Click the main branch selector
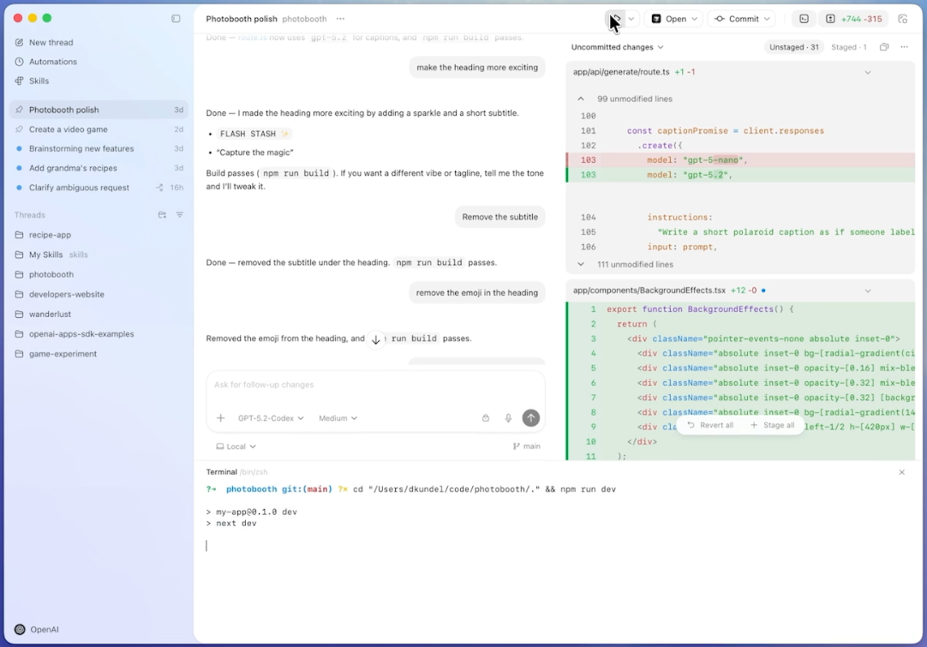The width and height of the screenshot is (927, 647). pos(526,446)
